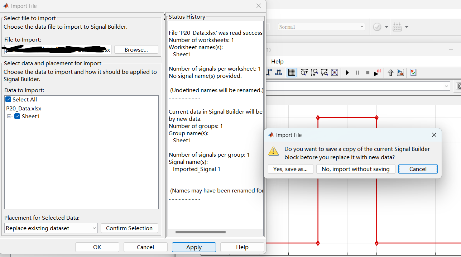The width and height of the screenshot is (461, 257).
Task: Open the dropdown arrow beside the keyboard-style icon
Action: point(407,27)
